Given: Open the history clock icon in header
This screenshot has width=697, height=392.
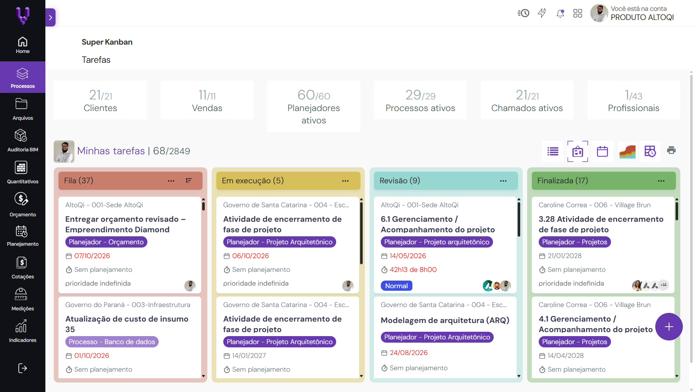Looking at the screenshot, I should click(x=523, y=13).
